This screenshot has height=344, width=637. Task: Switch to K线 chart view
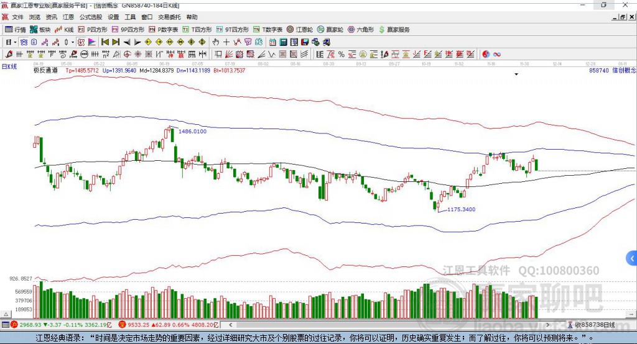(64, 30)
